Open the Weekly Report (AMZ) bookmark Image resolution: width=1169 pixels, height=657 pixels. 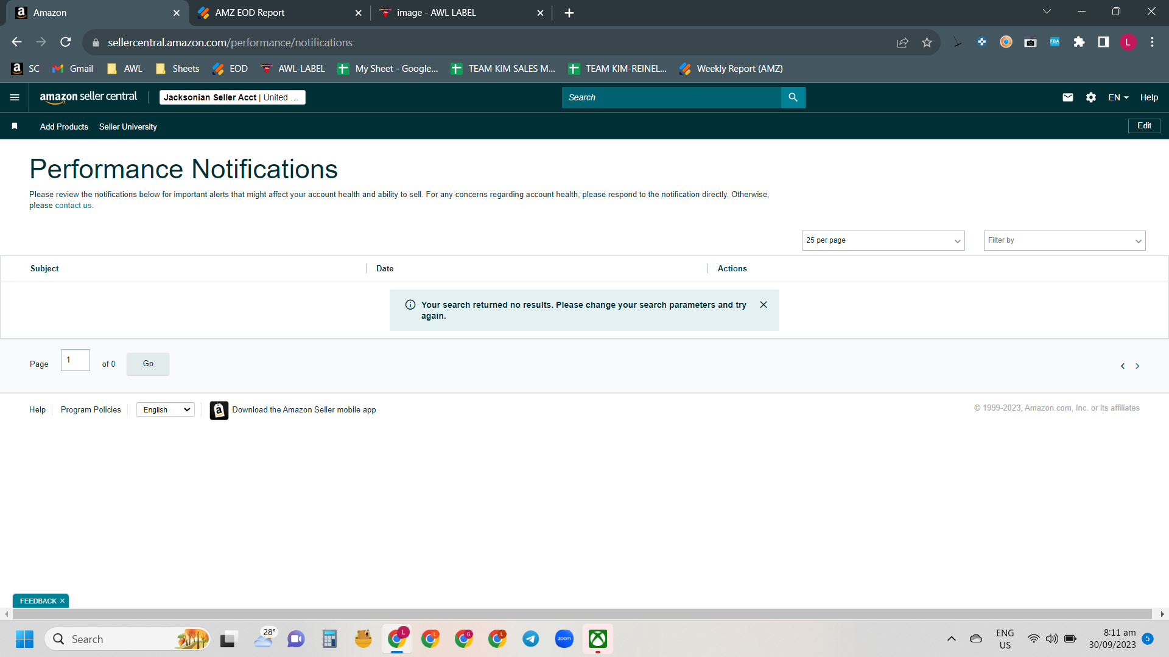[x=731, y=69]
